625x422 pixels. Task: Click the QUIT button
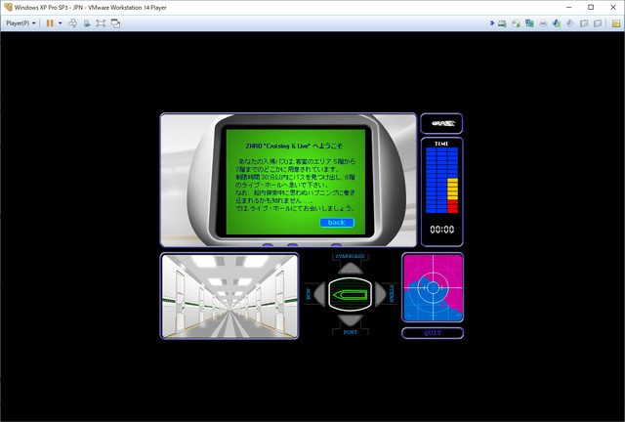pyautogui.click(x=433, y=333)
